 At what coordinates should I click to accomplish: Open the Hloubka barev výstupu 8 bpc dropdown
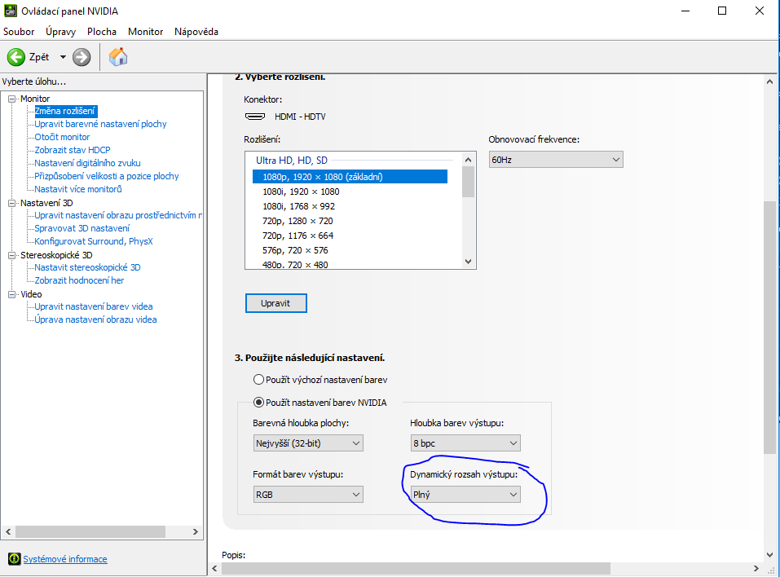point(465,443)
